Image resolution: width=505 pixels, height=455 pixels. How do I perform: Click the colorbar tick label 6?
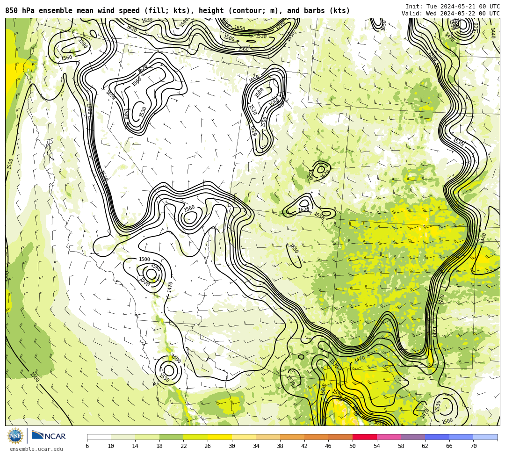tap(87, 446)
